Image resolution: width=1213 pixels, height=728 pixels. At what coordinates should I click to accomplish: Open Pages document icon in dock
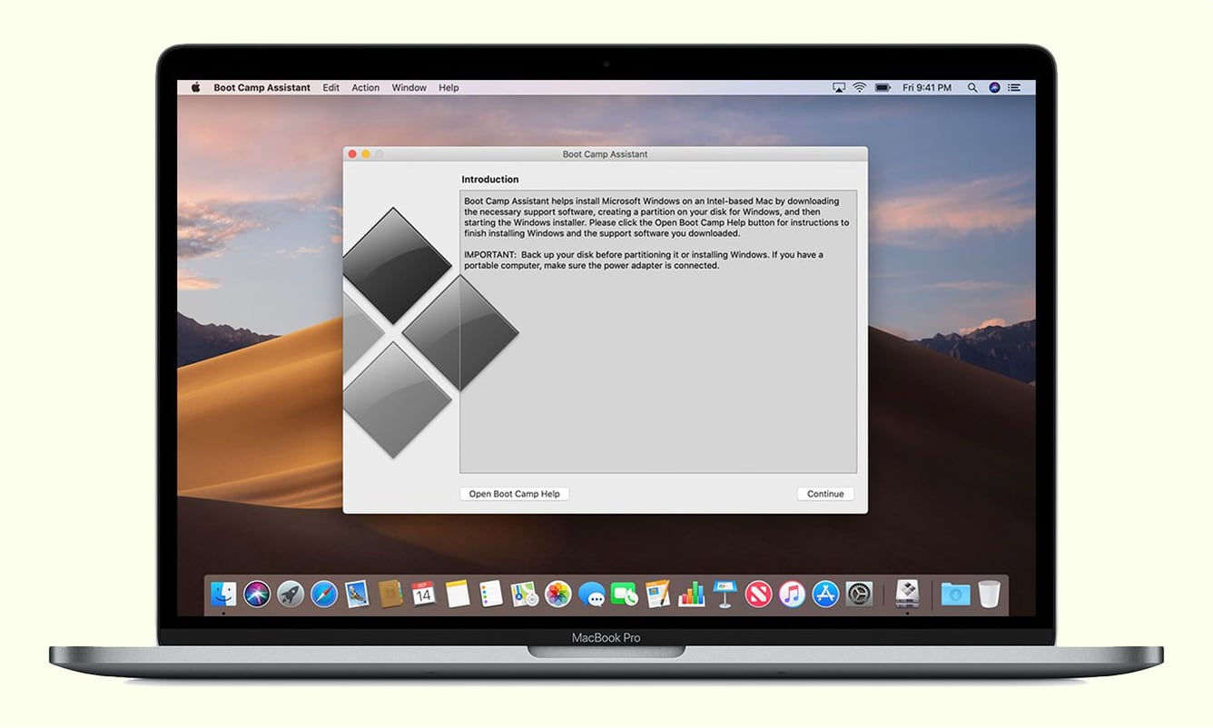point(657,595)
